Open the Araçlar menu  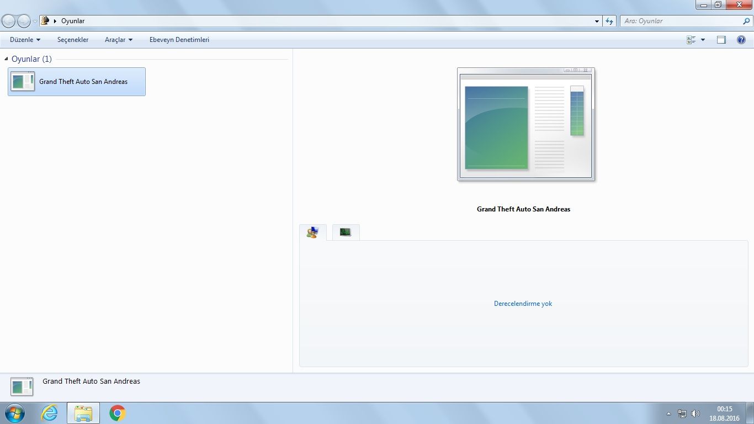coord(119,40)
